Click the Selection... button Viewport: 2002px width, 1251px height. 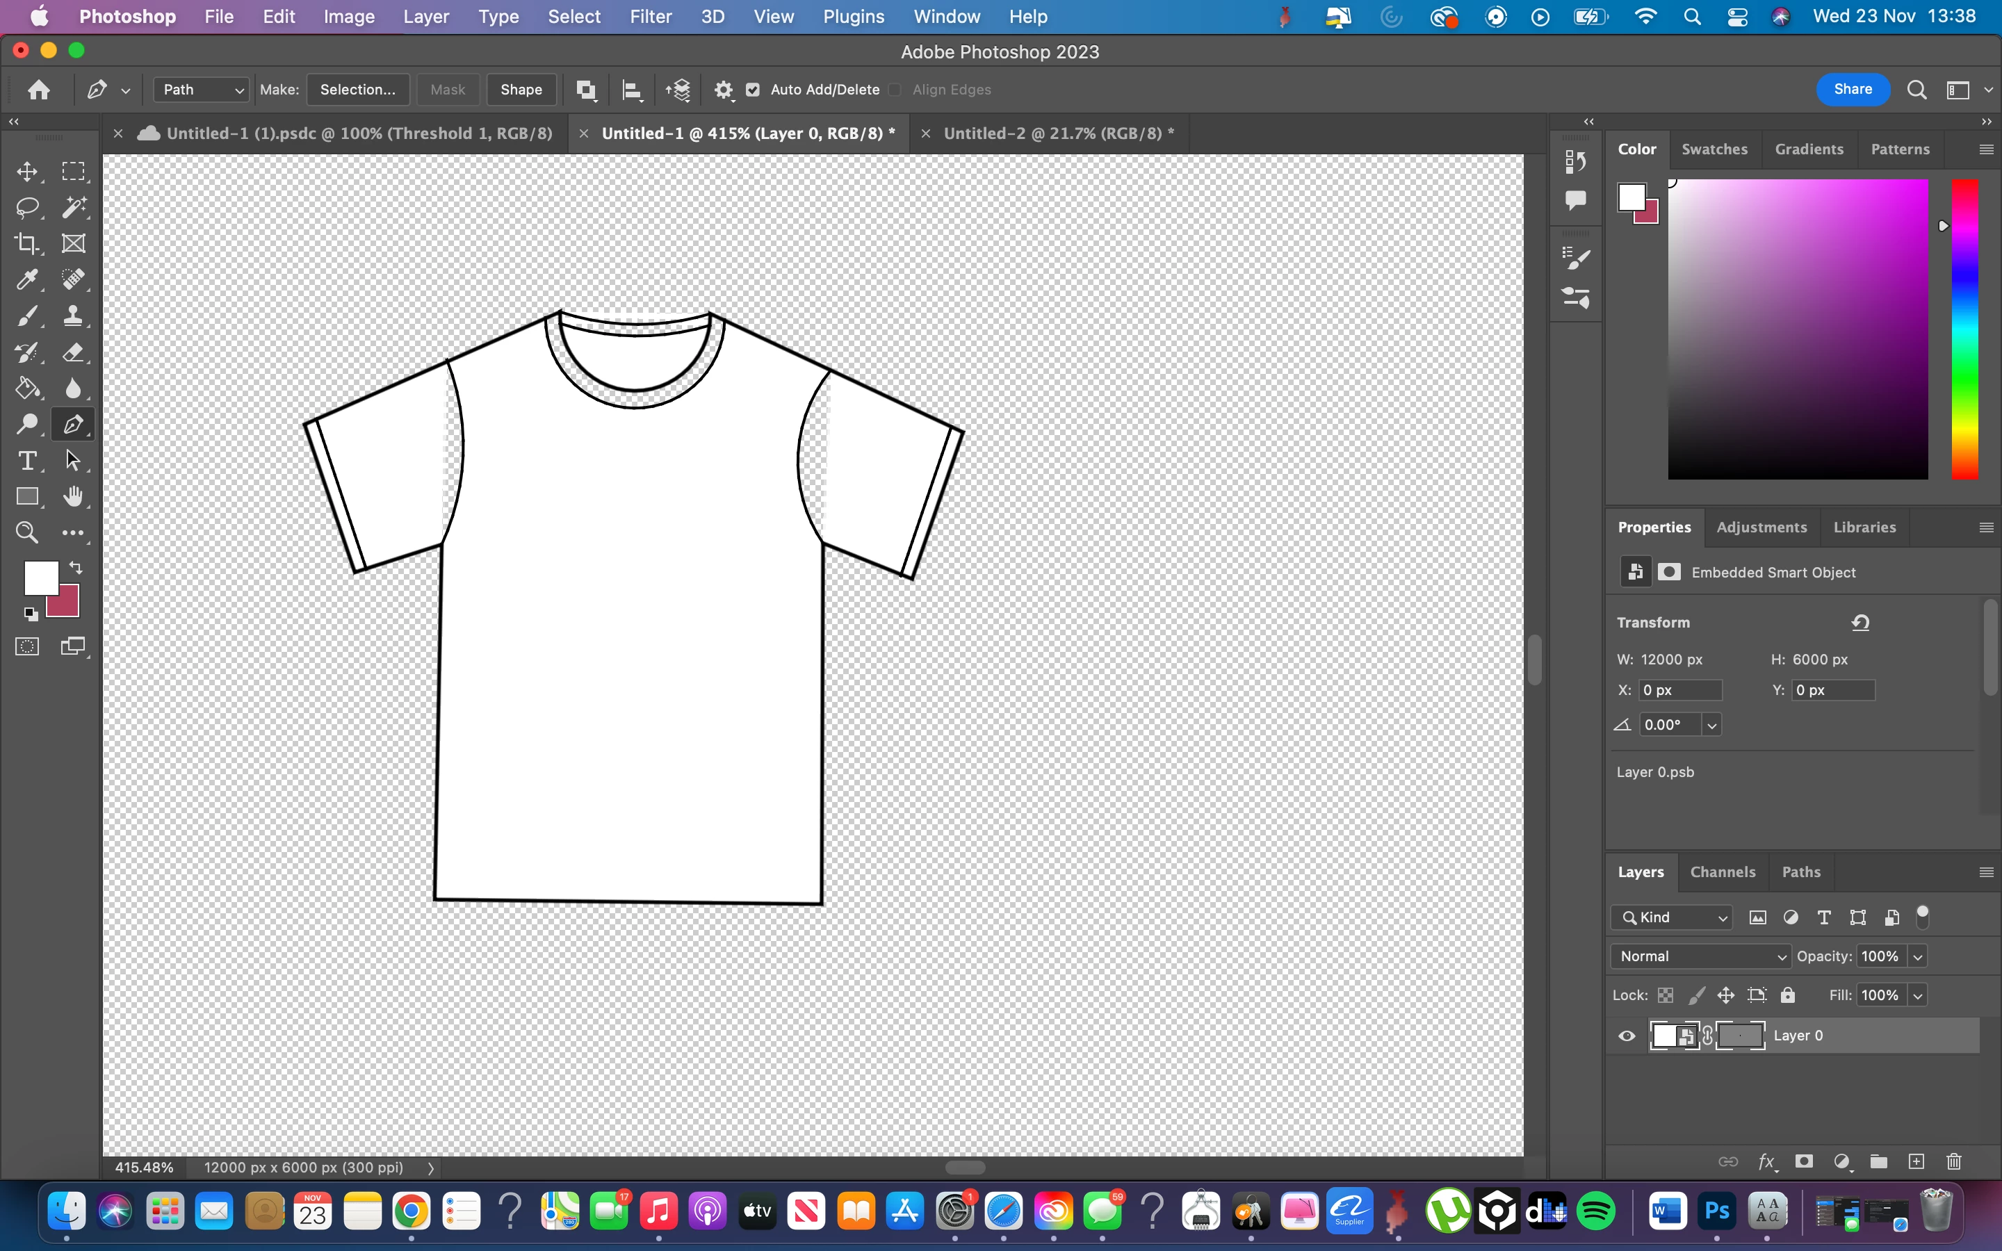pos(357,90)
